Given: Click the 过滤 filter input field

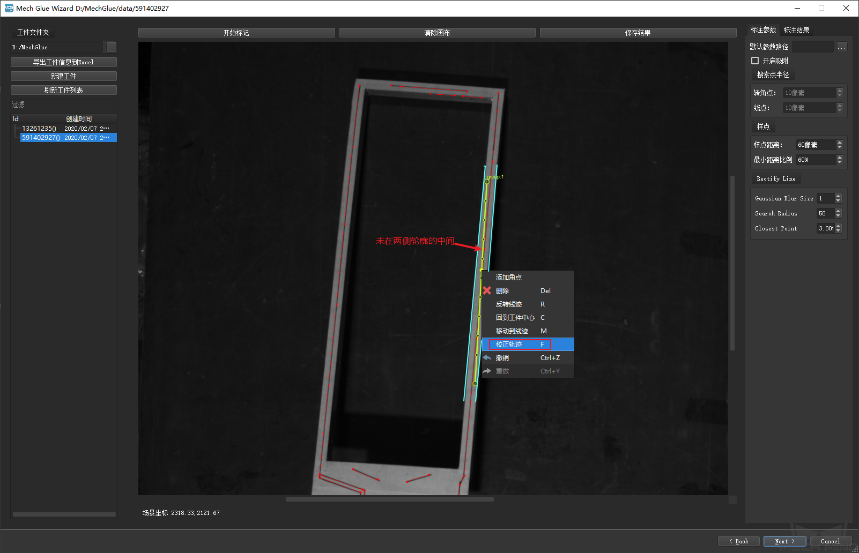Looking at the screenshot, I should (64, 104).
